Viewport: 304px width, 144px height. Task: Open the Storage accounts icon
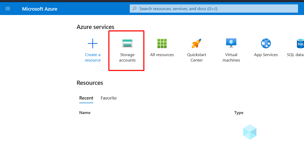click(x=127, y=43)
